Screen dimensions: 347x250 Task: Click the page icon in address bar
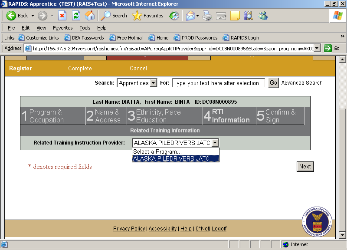point(28,48)
